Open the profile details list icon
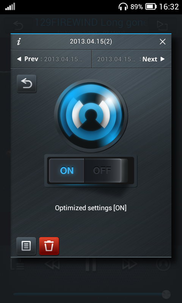 click(26, 246)
